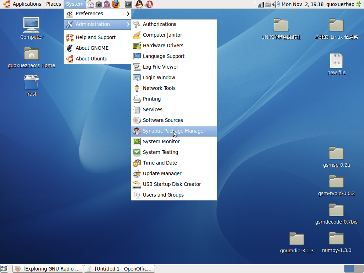Open the Places menu
The height and width of the screenshot is (273, 364).
pos(54,4)
